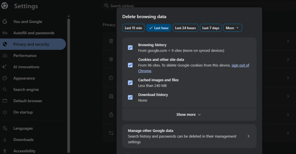Screen dimensions: 296x154
Task: Uncheck the Browsing history checkbox
Action: pyautogui.click(x=130, y=47)
